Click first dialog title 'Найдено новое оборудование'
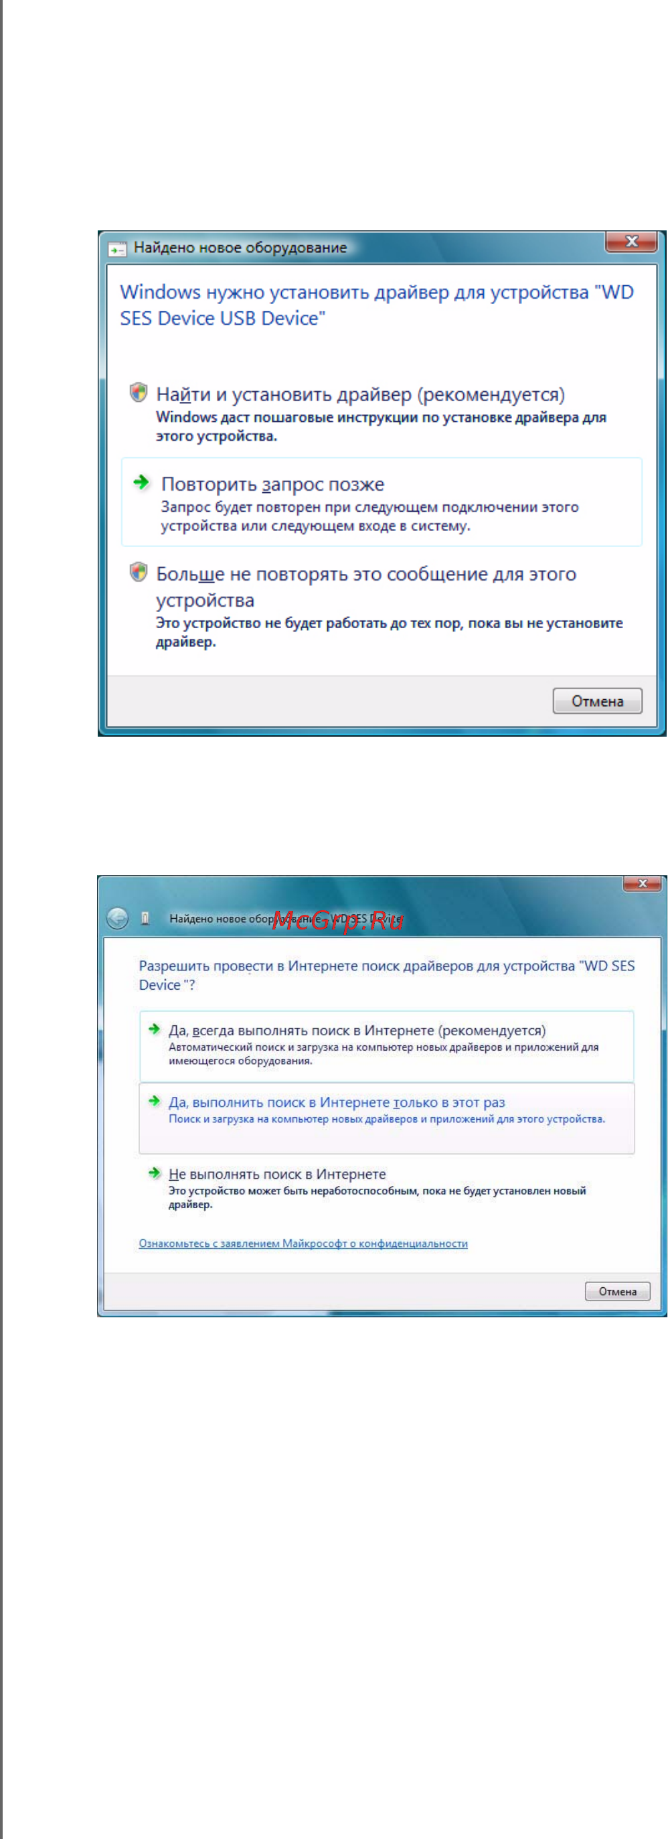The image size is (668, 1839). 240,248
